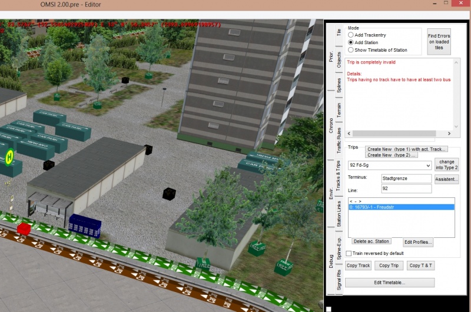Pick the black cube in the gravel yard center
The height and width of the screenshot is (312, 471).
tap(169, 194)
